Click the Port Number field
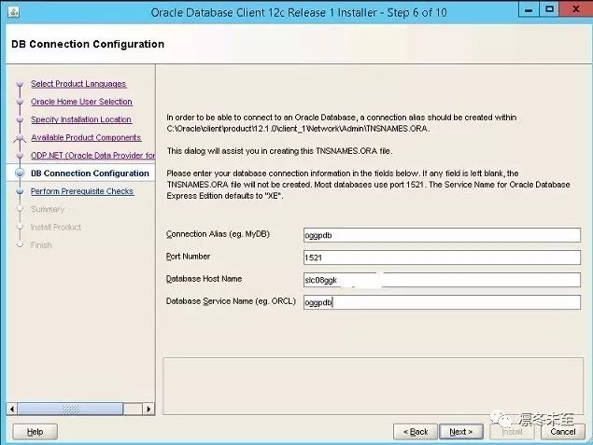The image size is (593, 445). click(x=442, y=257)
